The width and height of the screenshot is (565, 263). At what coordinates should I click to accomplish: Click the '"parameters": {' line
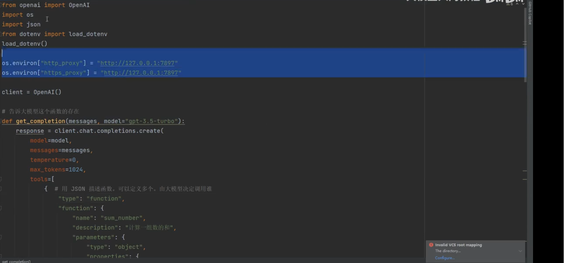tap(99, 237)
